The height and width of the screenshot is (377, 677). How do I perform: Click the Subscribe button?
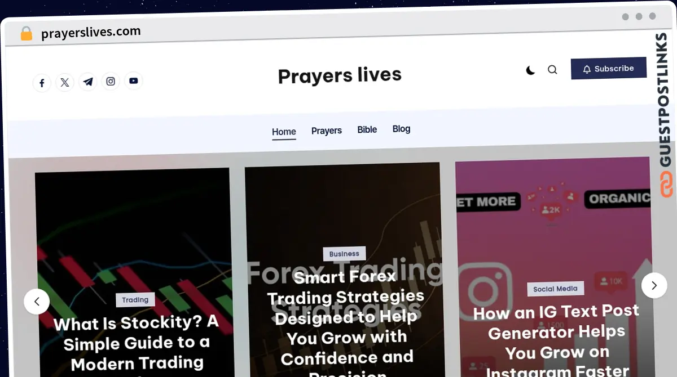coord(609,69)
